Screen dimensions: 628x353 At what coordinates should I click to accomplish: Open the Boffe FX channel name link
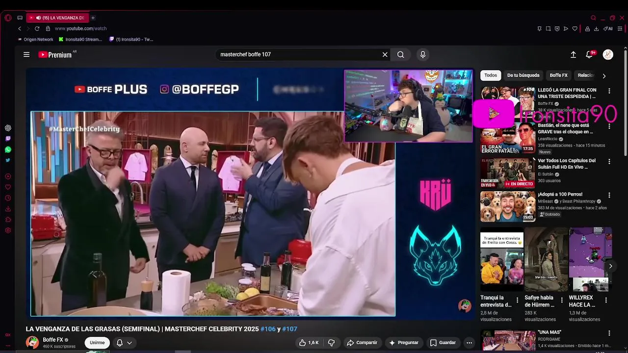point(53,340)
